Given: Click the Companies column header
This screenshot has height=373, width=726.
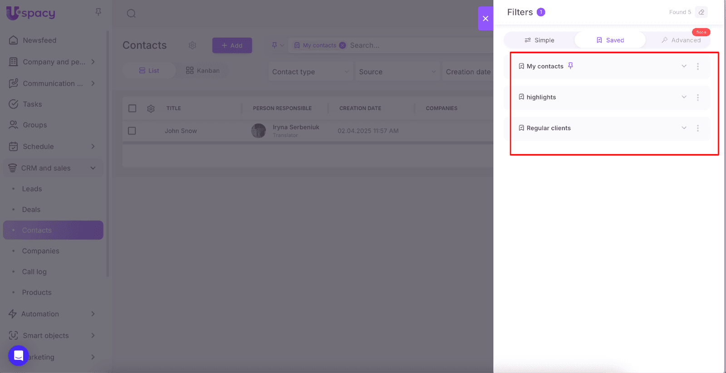Looking at the screenshot, I should [441, 108].
